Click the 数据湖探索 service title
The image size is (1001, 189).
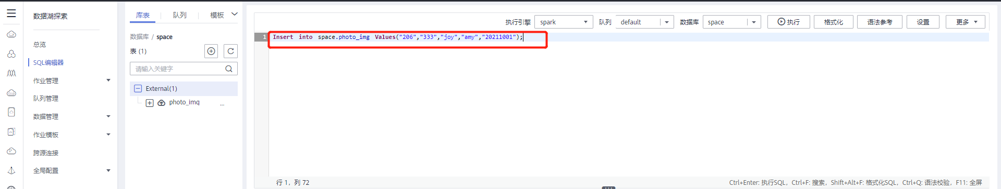(51, 16)
